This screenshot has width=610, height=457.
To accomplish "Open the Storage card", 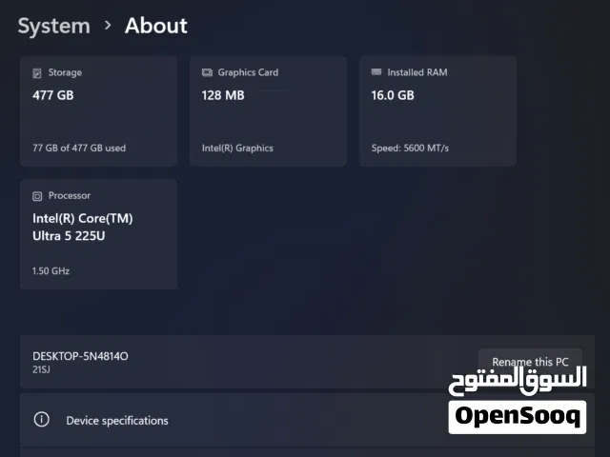I will pos(98,110).
